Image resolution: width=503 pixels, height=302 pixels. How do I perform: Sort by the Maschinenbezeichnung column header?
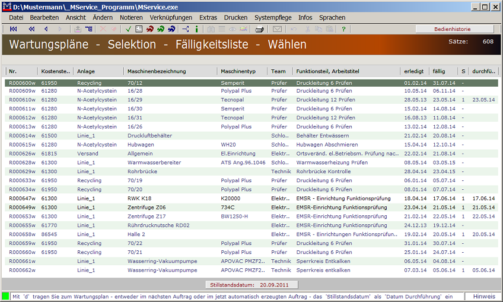pyautogui.click(x=157, y=71)
